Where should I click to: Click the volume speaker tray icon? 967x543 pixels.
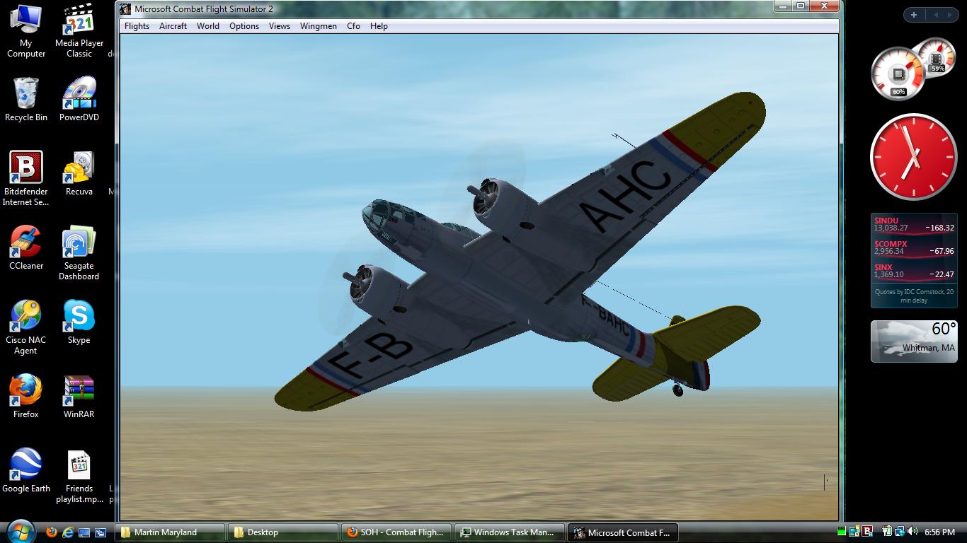pyautogui.click(x=912, y=532)
